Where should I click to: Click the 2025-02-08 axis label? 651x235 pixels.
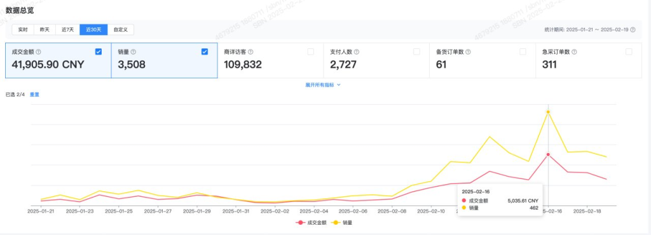(392, 211)
